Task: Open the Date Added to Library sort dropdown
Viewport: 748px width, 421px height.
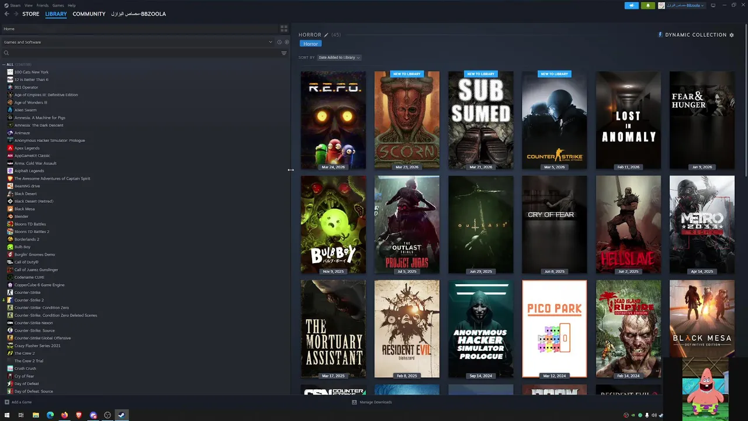Action: click(339, 57)
